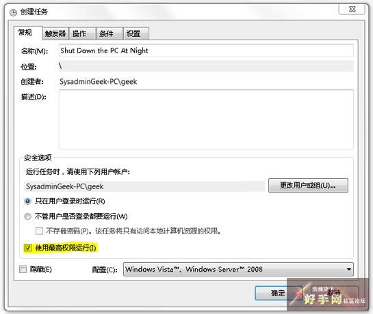The image size is (373, 314).
Task: Select 不管用户是否登录都要运行 radio option
Action: [x=27, y=216]
